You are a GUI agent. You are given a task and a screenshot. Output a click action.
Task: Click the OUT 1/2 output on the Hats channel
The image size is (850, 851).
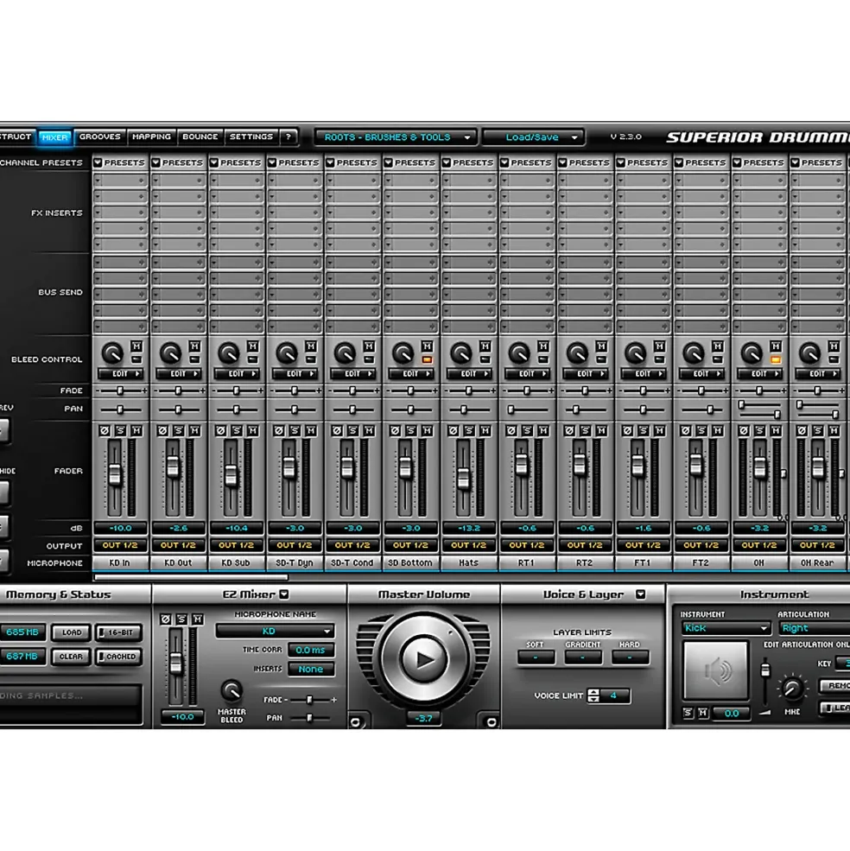click(x=468, y=545)
